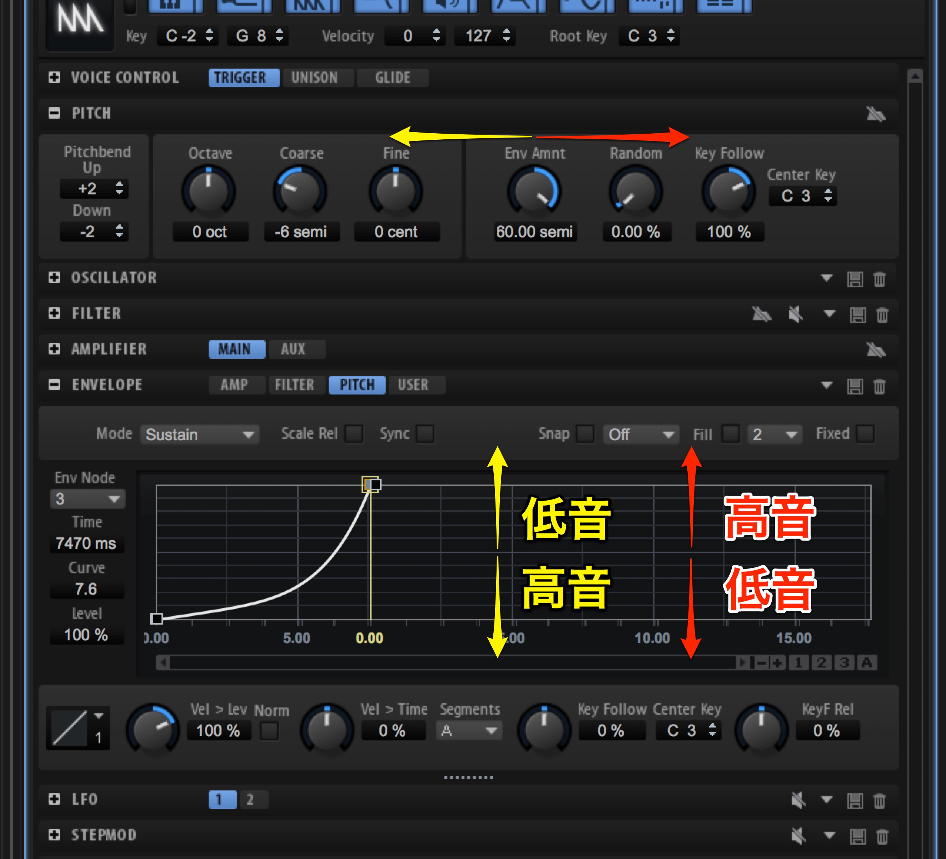Mute the STEPMOD section with the speaker icon

[x=799, y=835]
